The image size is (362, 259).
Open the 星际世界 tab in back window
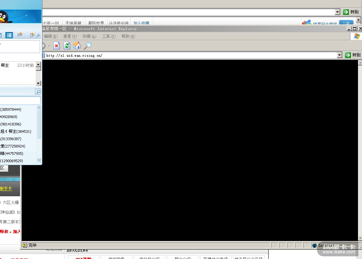[x=96, y=23]
